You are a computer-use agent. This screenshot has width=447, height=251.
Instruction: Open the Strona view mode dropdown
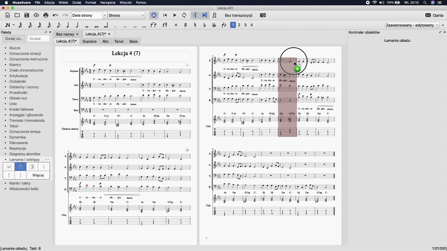click(126, 15)
